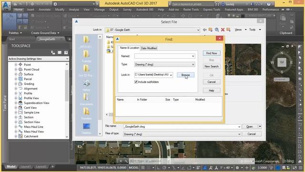Click TOP face of ViewCube
Screen dimensions: 305x172
click(282, 63)
